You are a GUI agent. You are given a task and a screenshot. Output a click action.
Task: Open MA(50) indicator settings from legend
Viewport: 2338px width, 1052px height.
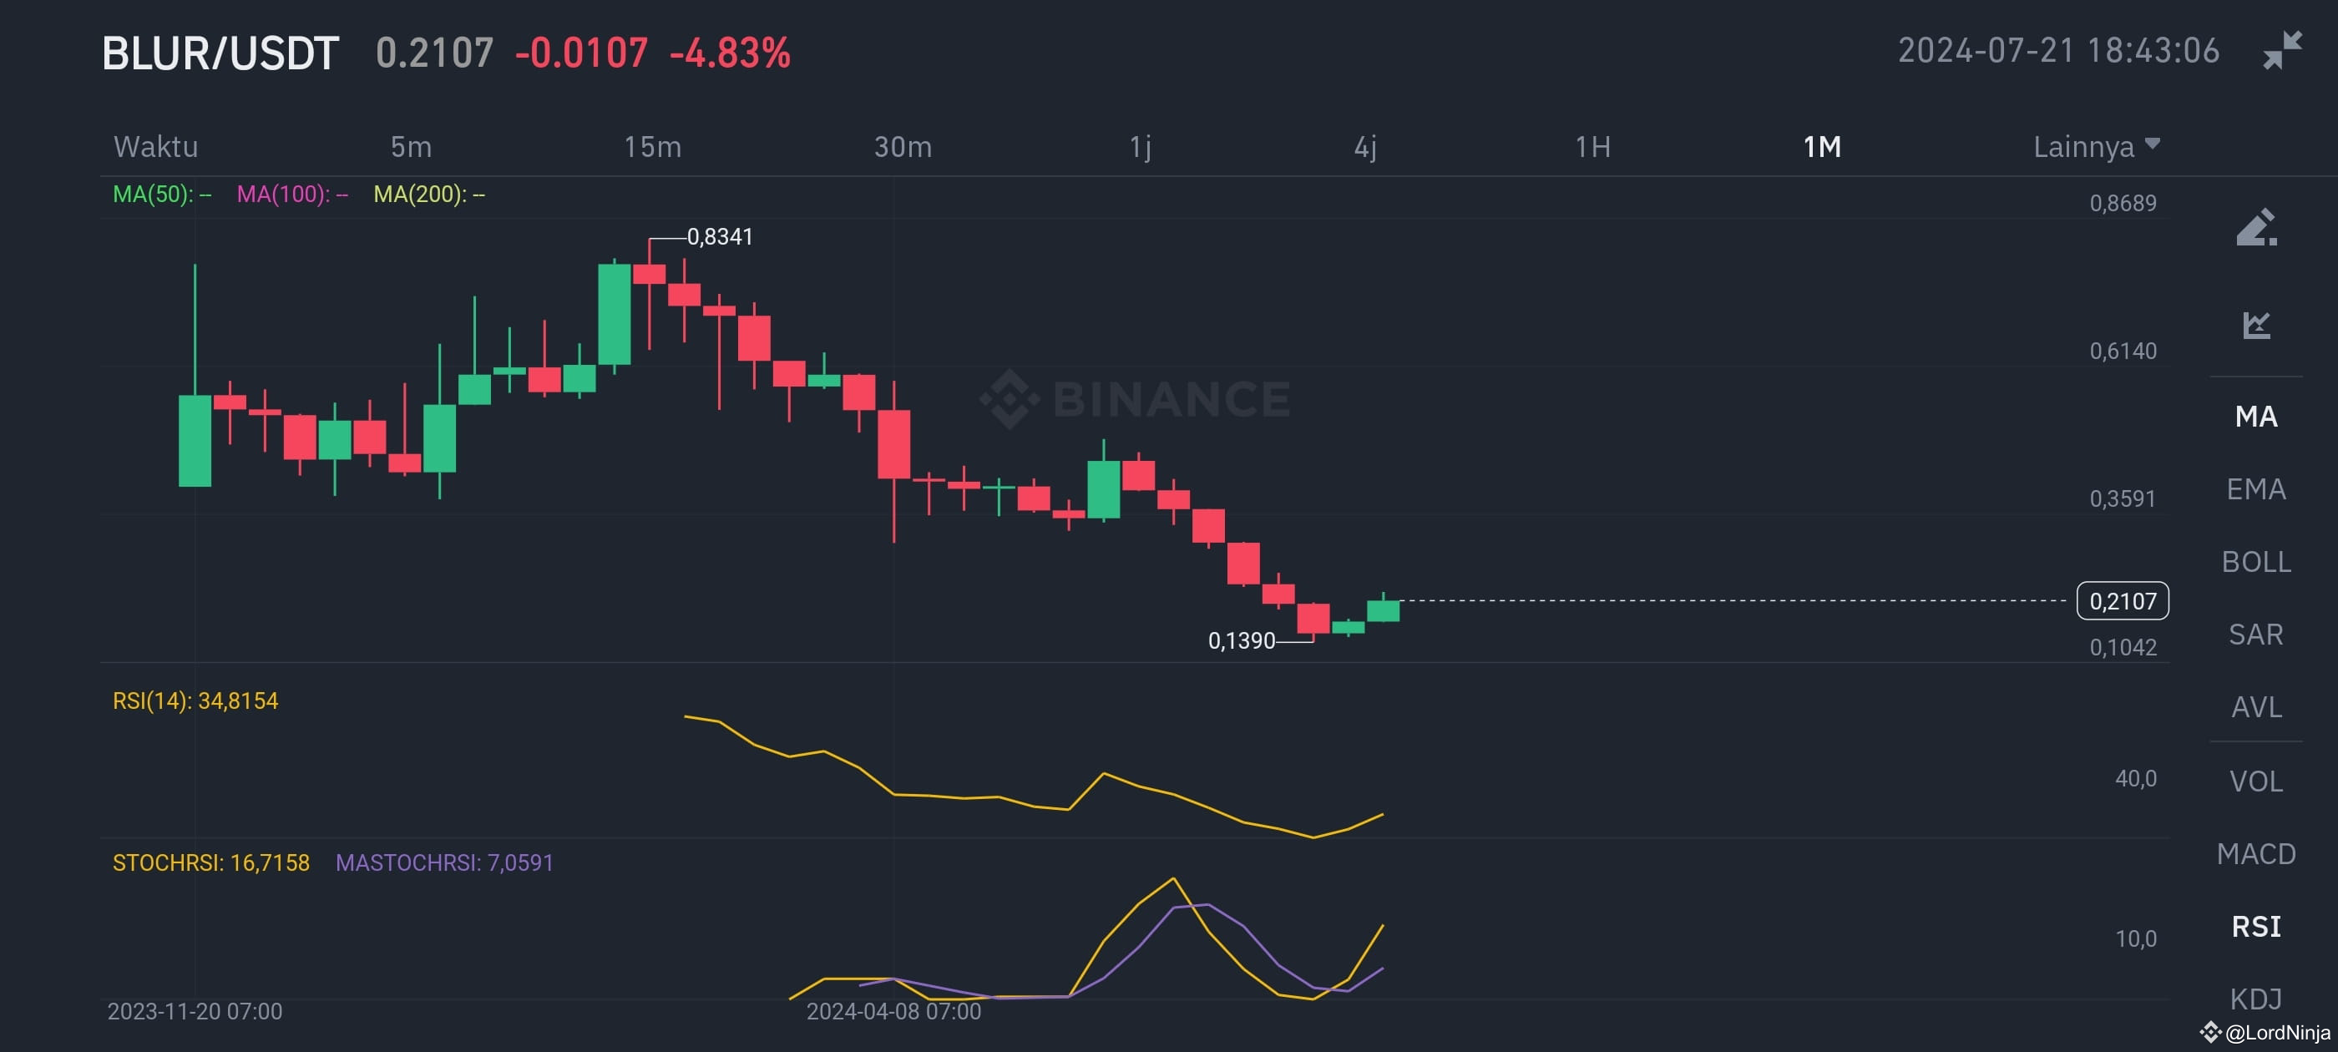coord(156,195)
